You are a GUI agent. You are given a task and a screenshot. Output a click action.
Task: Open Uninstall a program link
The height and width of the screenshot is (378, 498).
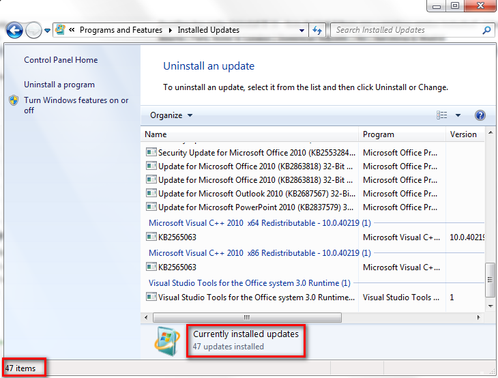(x=59, y=85)
